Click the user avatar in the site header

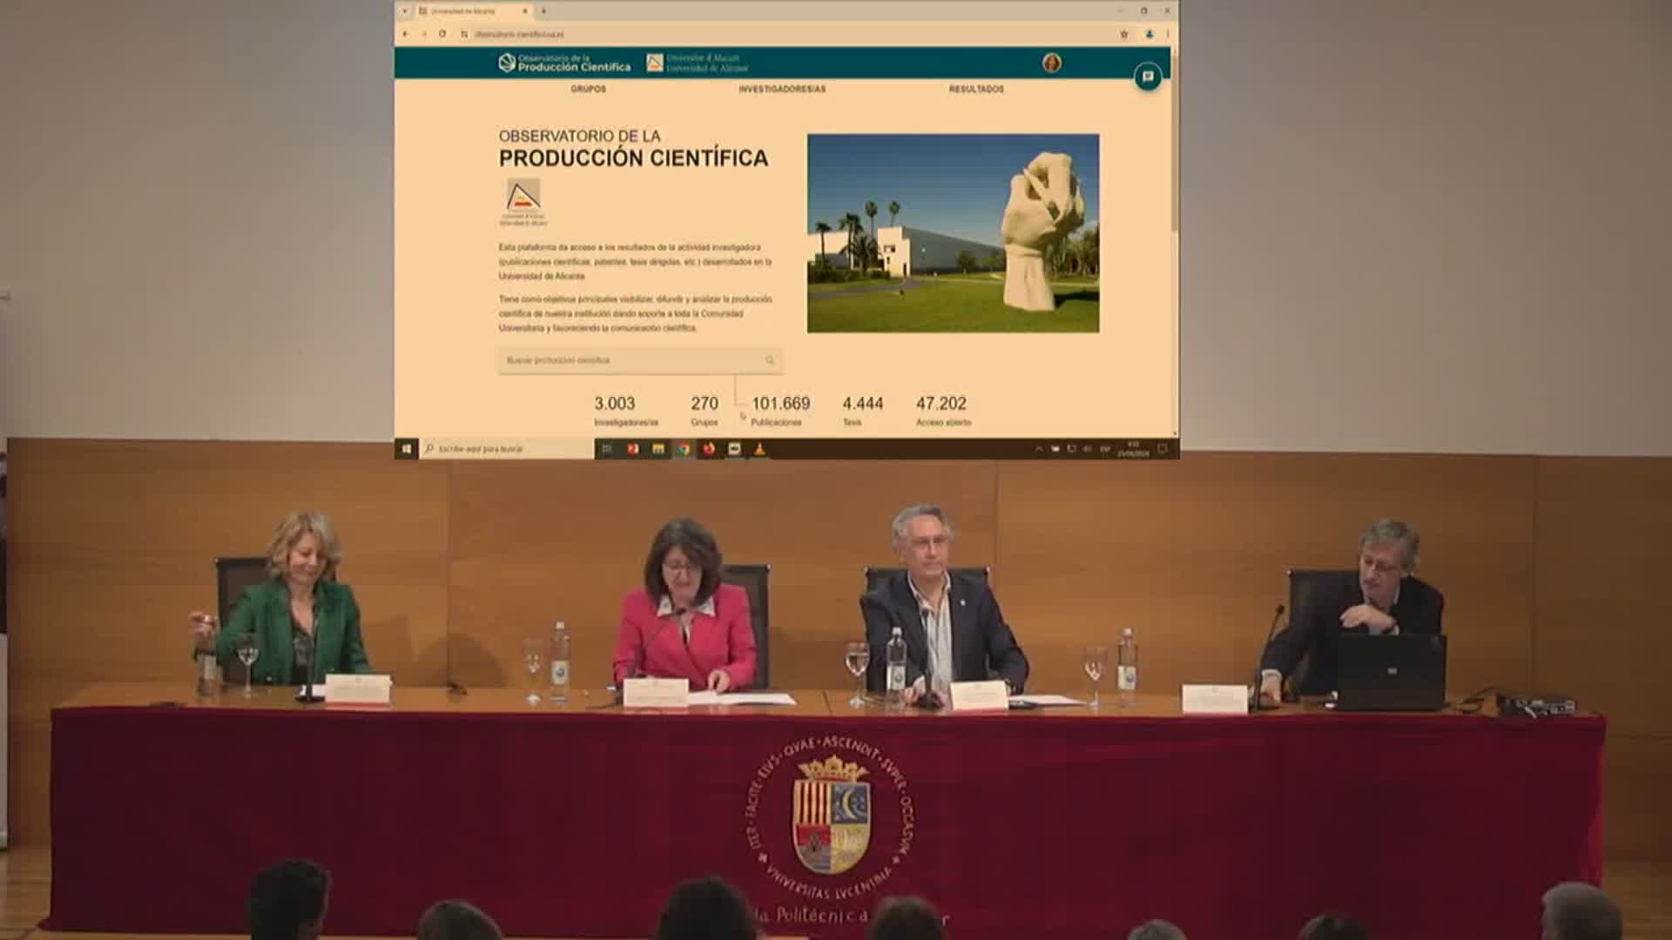point(1051,63)
